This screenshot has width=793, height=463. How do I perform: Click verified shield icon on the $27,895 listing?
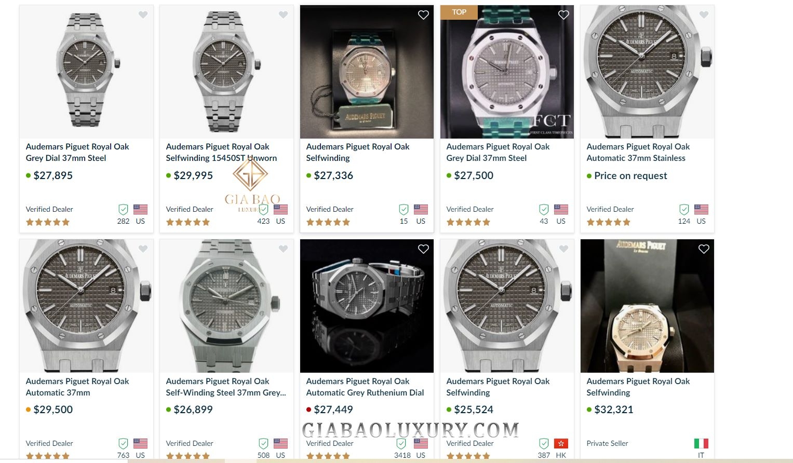123,209
